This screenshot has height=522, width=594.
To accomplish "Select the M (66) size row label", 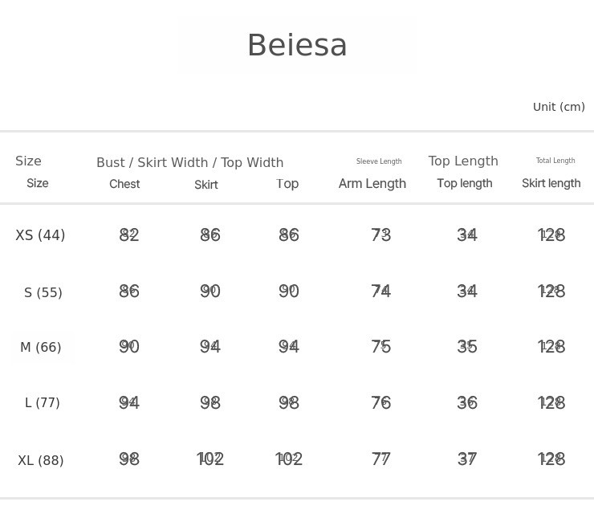I will (41, 348).
